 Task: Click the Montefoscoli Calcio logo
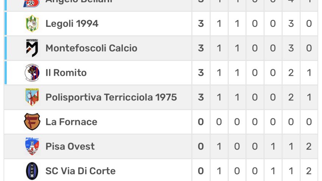coord(32,48)
